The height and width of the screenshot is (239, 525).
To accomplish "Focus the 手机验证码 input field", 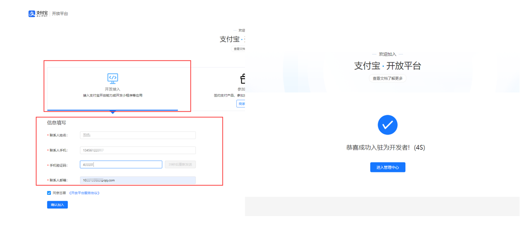I will [121, 165].
